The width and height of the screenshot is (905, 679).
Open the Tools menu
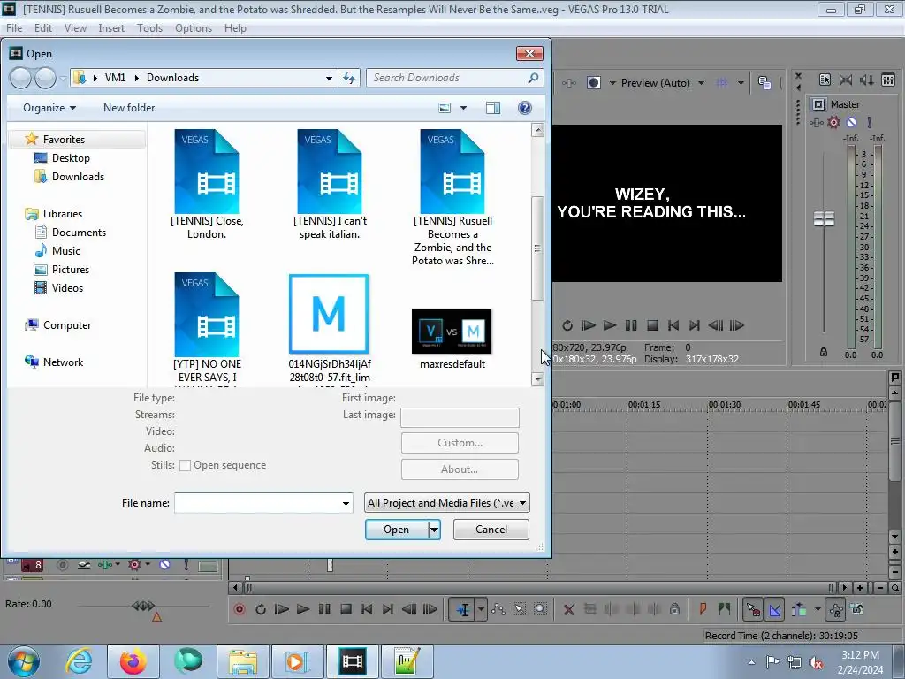pyautogui.click(x=149, y=28)
